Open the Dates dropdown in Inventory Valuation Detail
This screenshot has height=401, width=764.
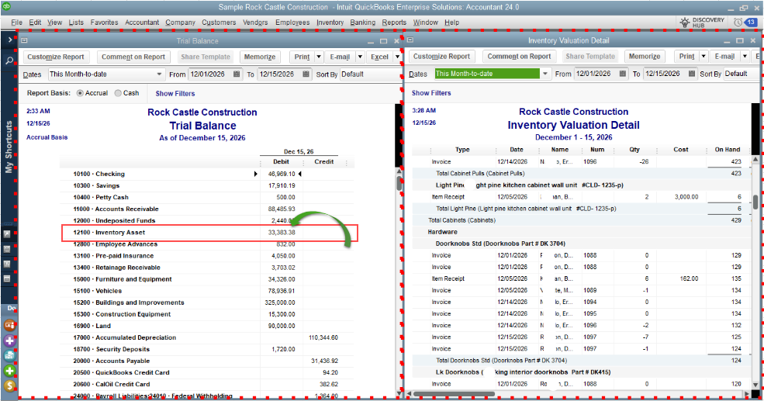[545, 74]
